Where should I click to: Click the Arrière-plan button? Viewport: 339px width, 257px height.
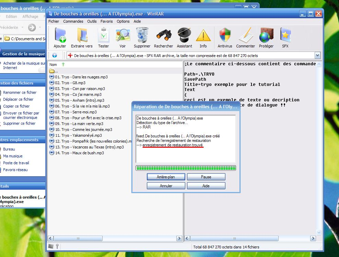pos(166,177)
